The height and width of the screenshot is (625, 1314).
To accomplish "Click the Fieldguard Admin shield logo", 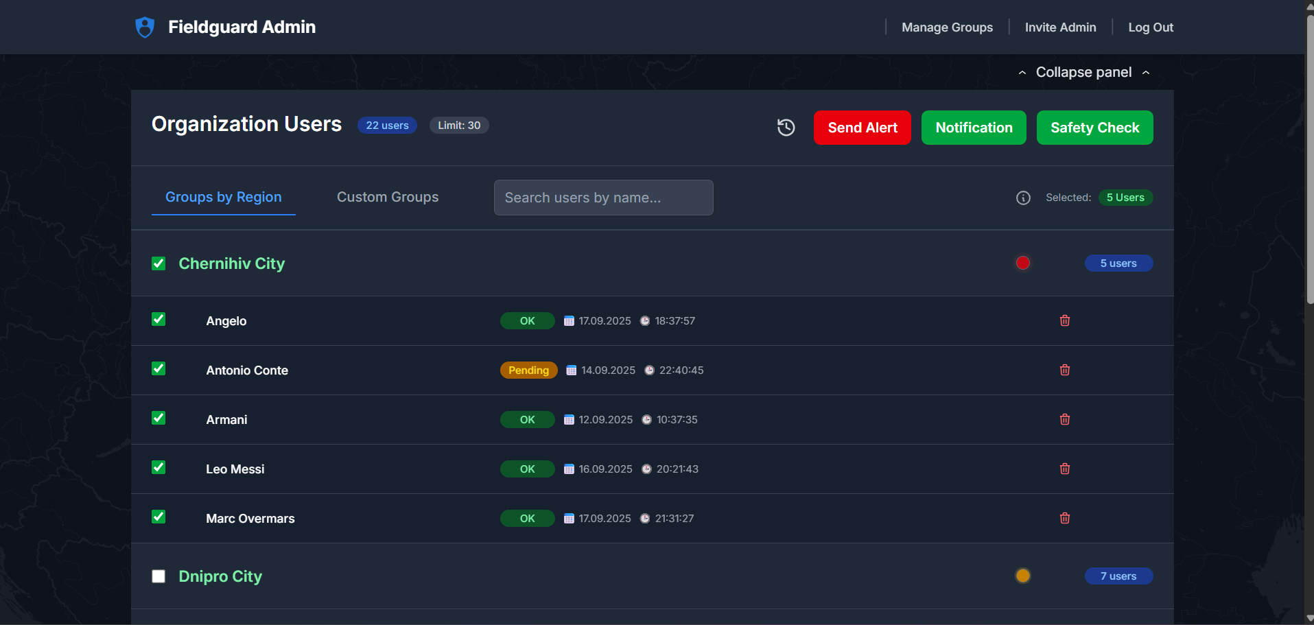I will [x=145, y=27].
